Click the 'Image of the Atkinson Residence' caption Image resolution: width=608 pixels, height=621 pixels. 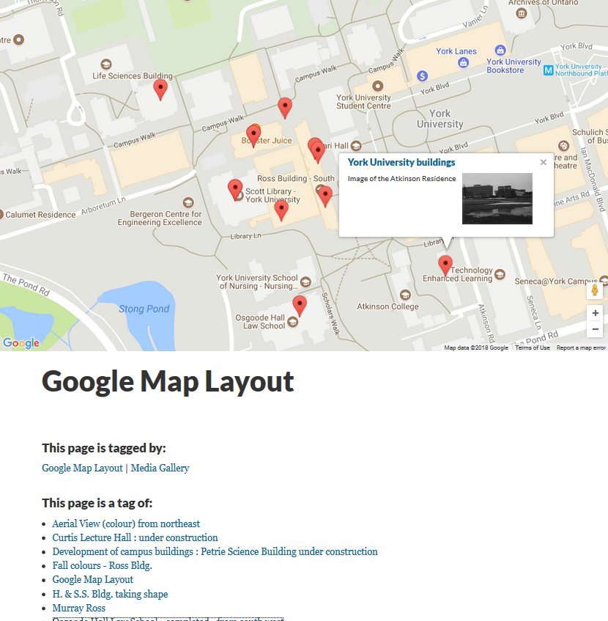point(401,179)
